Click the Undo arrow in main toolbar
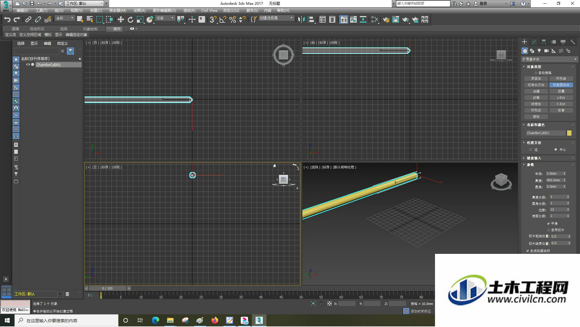 pos(7,20)
